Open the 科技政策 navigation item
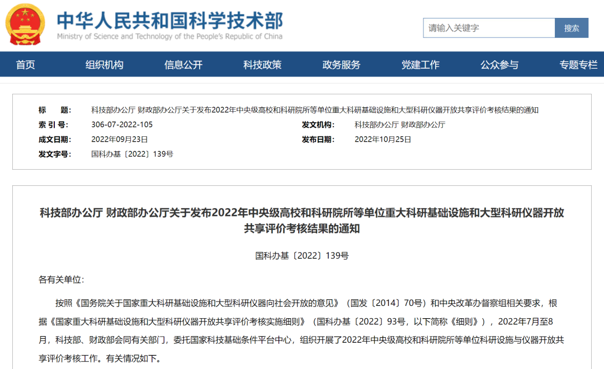The height and width of the screenshot is (369, 604). point(262,65)
